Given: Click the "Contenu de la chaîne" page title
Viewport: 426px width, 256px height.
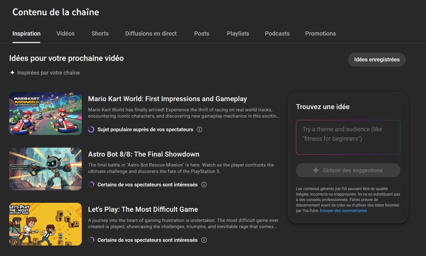Looking at the screenshot, I should [56, 12].
